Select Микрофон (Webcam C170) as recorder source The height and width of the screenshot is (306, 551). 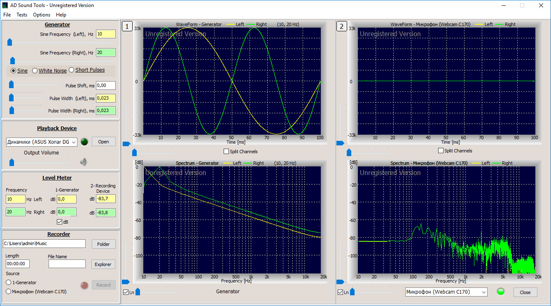[x=8, y=291]
